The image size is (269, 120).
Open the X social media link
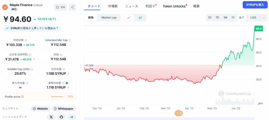pyautogui.click(x=51, y=117)
